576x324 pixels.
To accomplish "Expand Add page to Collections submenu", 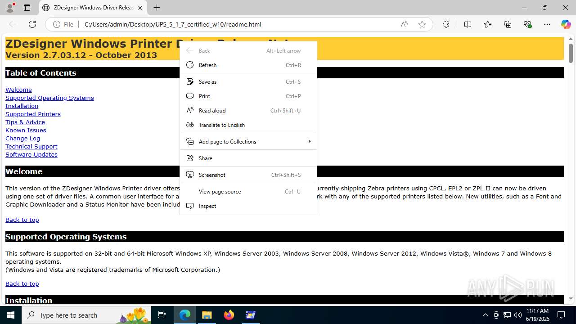I will [x=248, y=141].
